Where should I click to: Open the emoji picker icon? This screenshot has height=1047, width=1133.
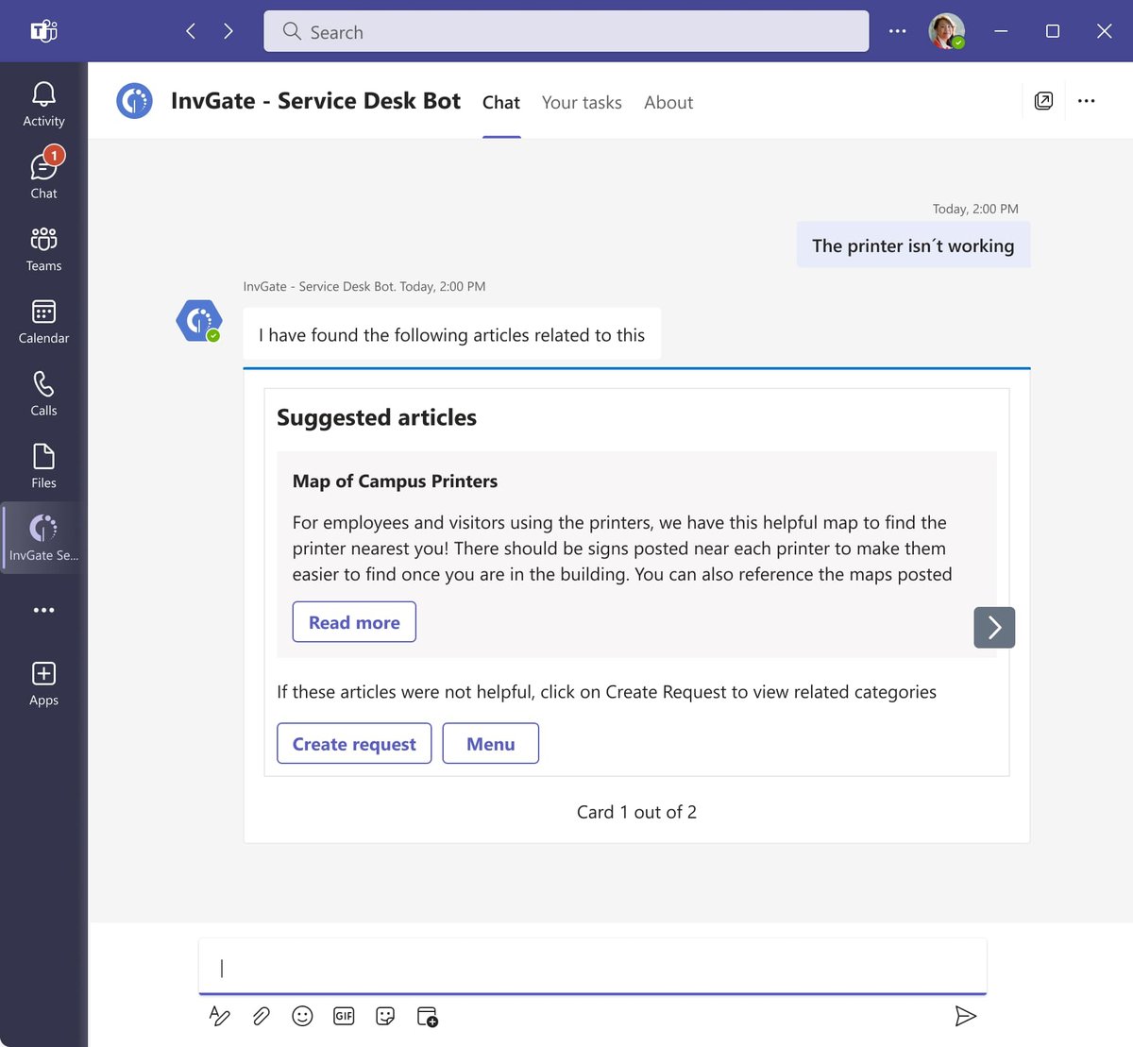point(302,1016)
